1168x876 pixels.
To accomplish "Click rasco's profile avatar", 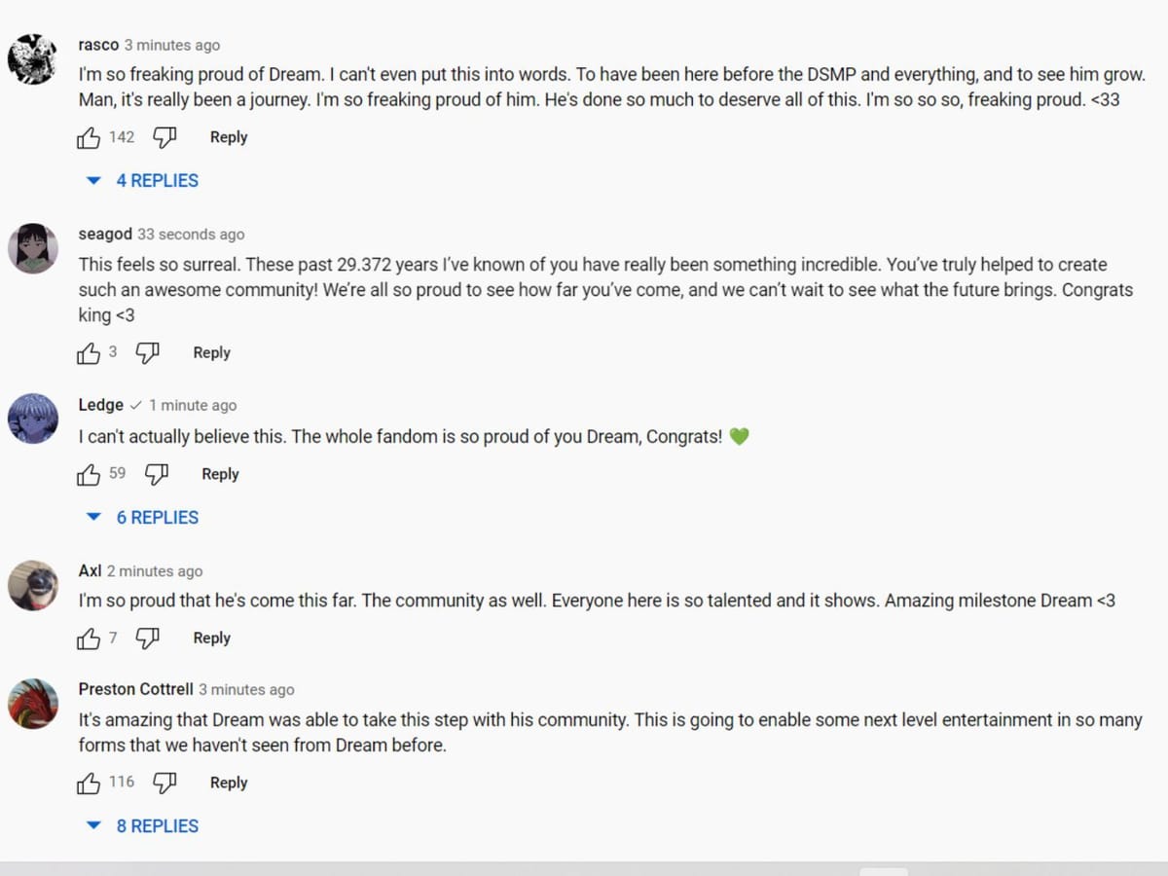I will [x=33, y=59].
